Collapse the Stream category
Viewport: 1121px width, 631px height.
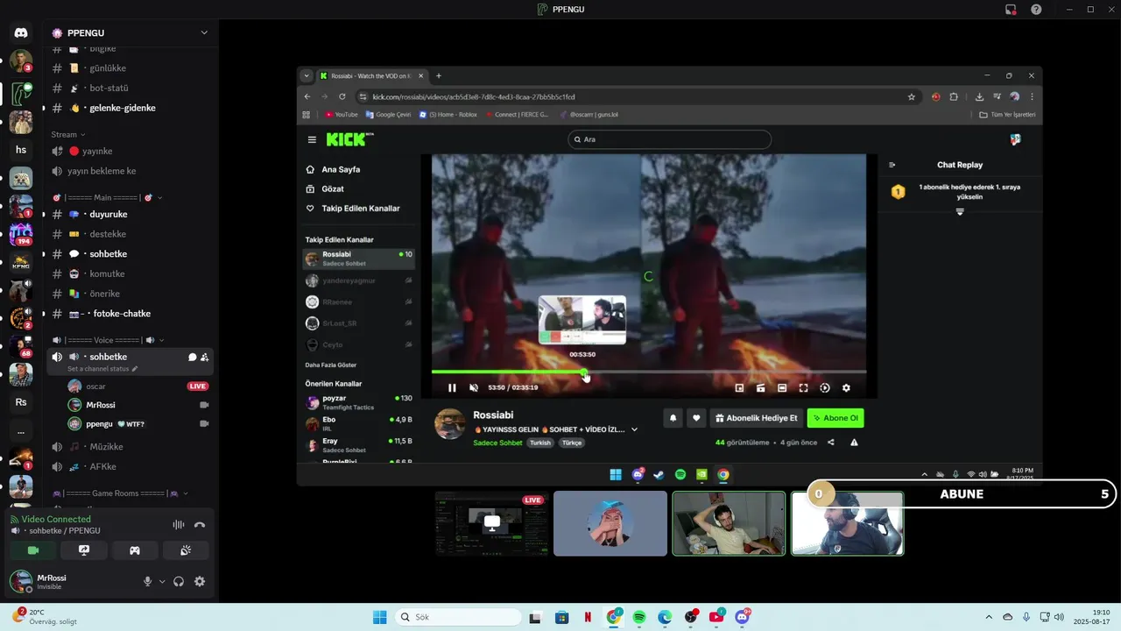(x=68, y=134)
